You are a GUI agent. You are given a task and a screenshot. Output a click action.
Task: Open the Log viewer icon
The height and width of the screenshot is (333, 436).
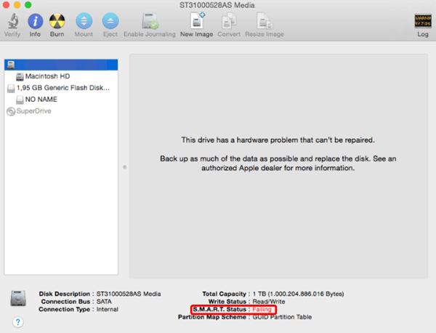423,21
